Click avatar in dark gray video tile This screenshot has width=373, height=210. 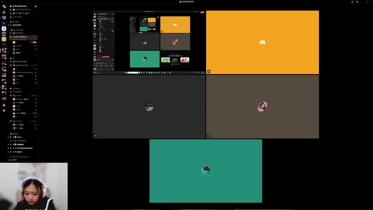[x=149, y=107]
